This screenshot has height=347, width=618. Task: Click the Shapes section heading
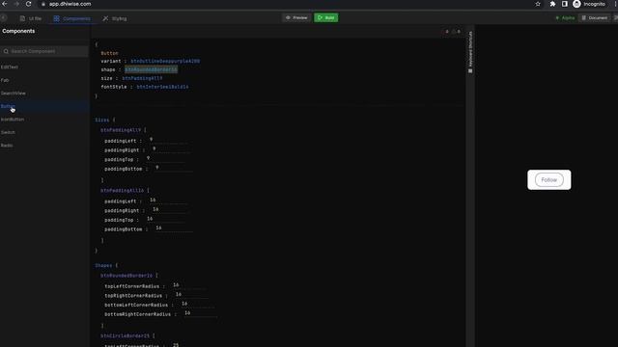(x=103, y=266)
